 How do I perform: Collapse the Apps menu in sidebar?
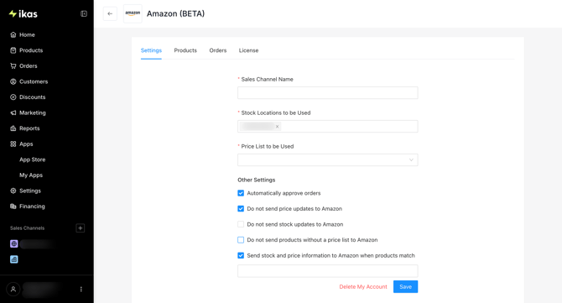pos(26,144)
